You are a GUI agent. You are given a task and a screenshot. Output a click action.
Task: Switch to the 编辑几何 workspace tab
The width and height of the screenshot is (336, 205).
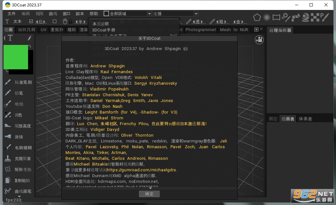click(27, 30)
